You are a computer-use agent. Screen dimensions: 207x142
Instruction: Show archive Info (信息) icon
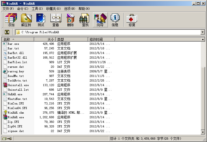point(115,20)
